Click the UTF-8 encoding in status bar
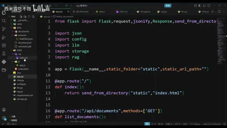The height and width of the screenshot is (128, 227). point(177,124)
